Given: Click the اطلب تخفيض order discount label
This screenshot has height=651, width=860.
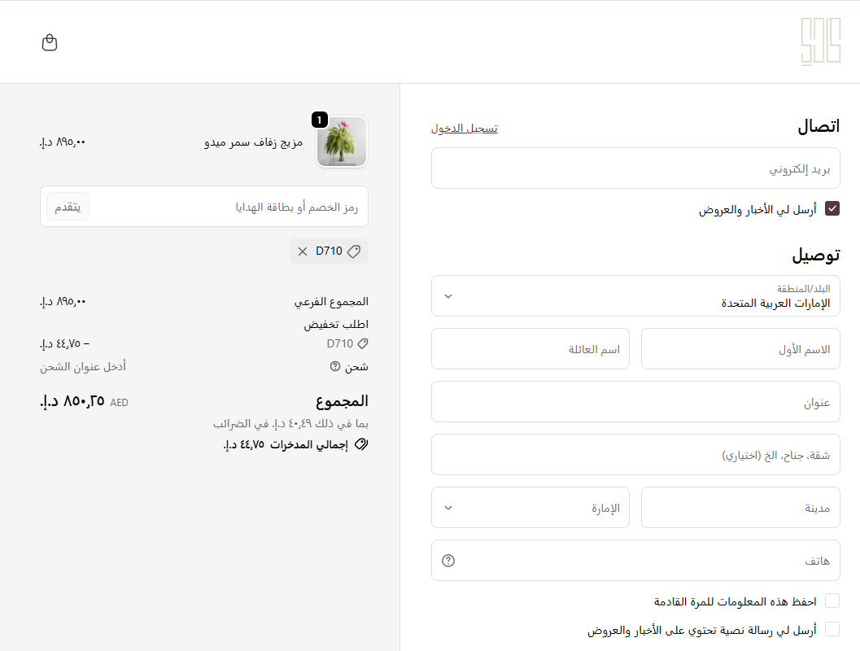Looking at the screenshot, I should 336,324.
